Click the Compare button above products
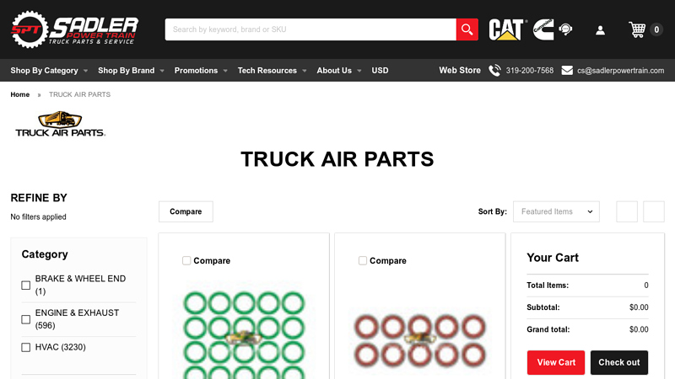Viewport: 675px width, 379px height. tap(186, 211)
